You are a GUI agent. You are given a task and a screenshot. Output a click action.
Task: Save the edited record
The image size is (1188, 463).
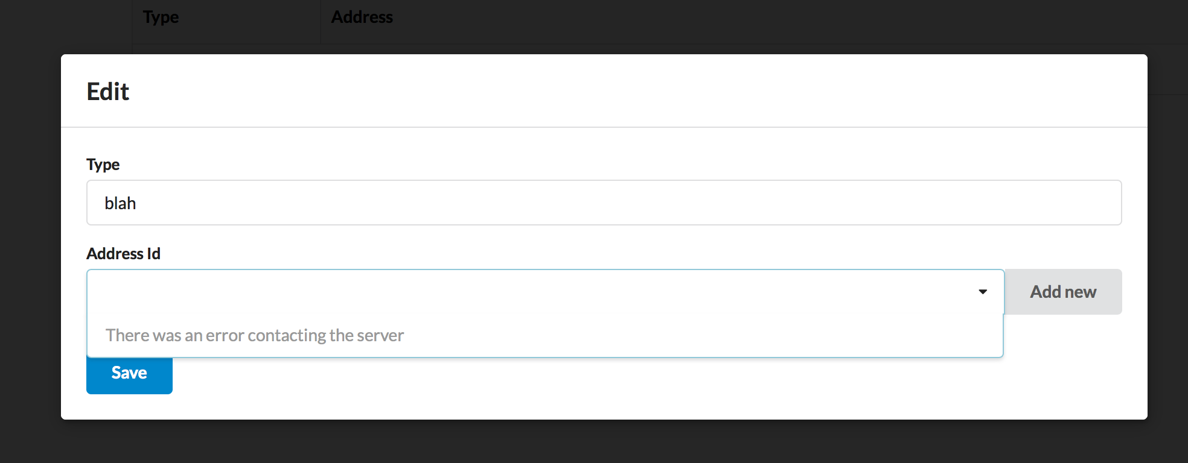pos(129,373)
